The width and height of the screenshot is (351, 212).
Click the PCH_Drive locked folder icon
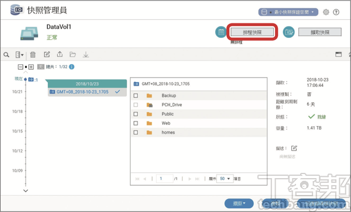tap(150, 105)
